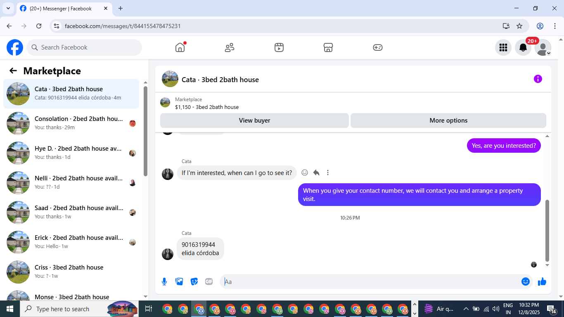
Task: Open the Gaming controller icon
Action: 378,47
